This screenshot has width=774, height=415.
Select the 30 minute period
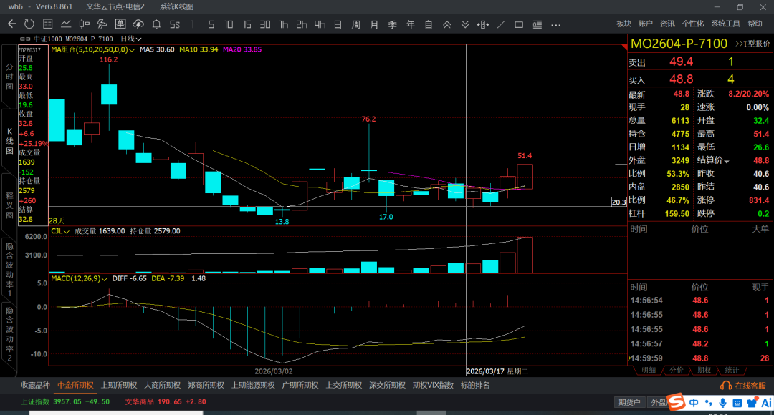(265, 24)
